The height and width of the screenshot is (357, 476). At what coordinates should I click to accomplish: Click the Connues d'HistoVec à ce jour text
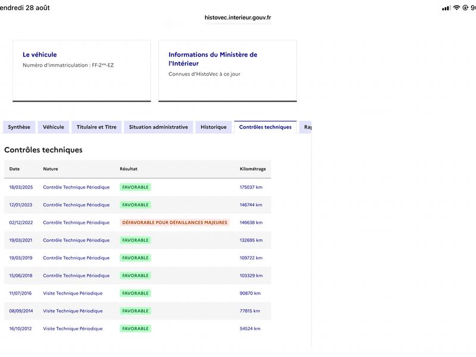204,74
